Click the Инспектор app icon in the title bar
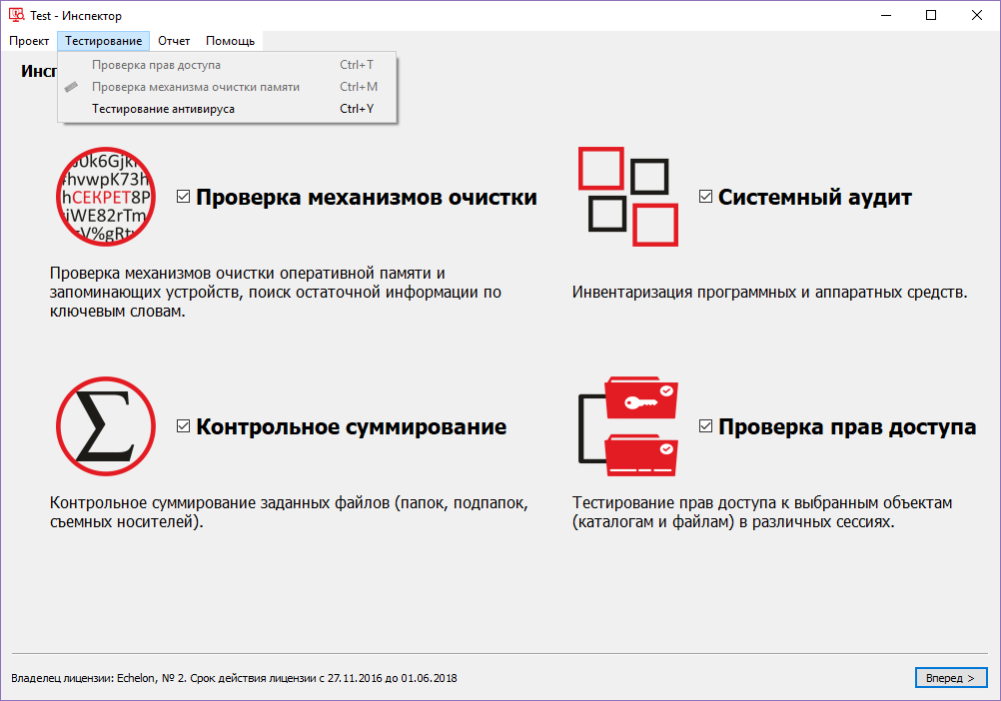1001x701 pixels. pyautogui.click(x=15, y=15)
